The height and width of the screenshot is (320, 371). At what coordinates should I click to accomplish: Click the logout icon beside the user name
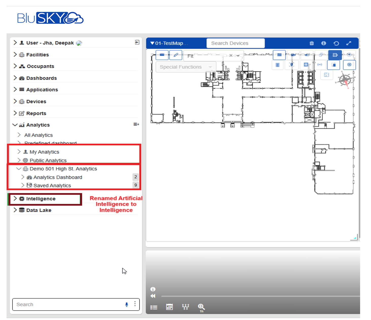(x=137, y=42)
